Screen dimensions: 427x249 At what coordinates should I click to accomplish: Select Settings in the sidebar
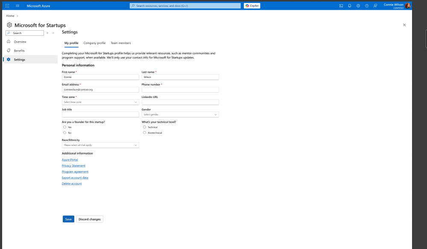pyautogui.click(x=31, y=60)
